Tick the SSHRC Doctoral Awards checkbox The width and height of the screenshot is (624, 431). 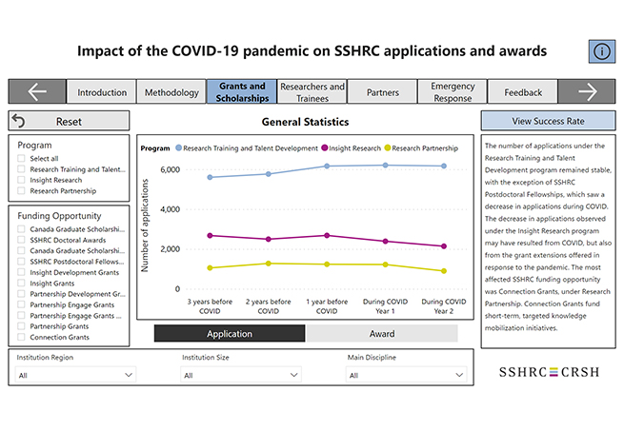pos(21,240)
